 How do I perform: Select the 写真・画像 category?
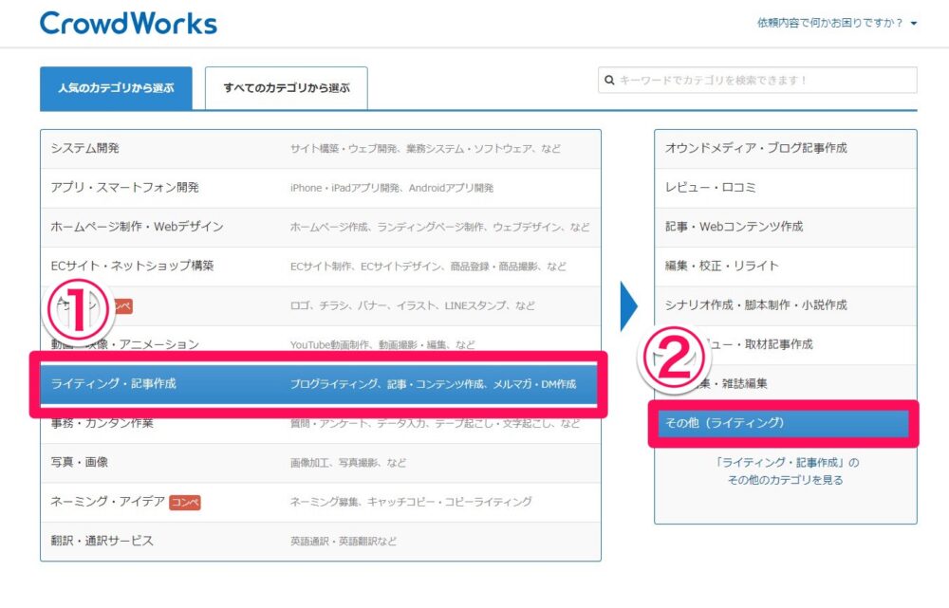[x=80, y=462]
